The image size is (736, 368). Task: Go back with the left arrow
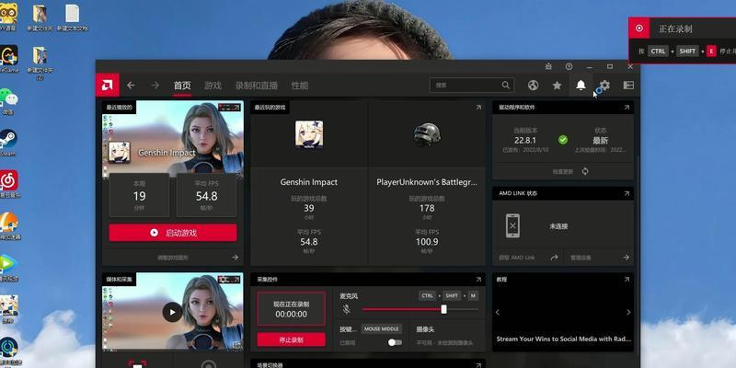131,85
